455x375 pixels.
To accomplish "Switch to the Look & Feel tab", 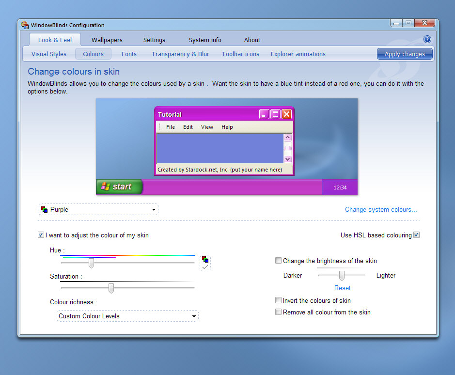I will coord(55,40).
